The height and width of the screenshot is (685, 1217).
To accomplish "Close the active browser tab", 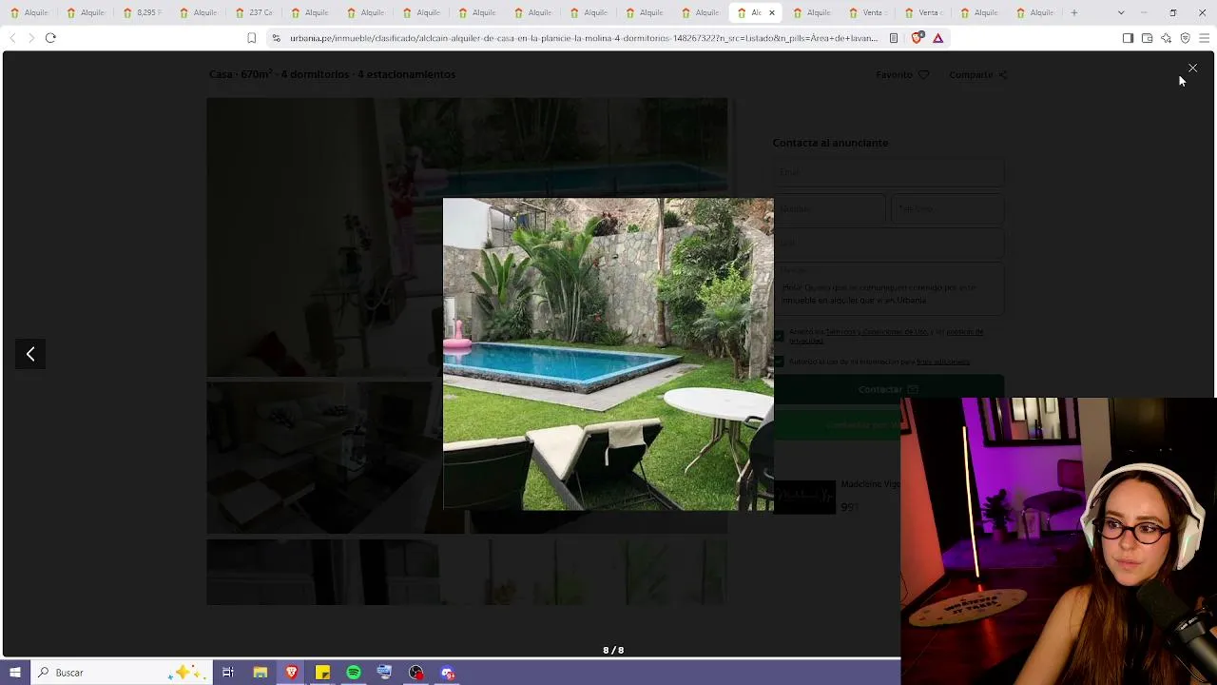I will [x=771, y=12].
